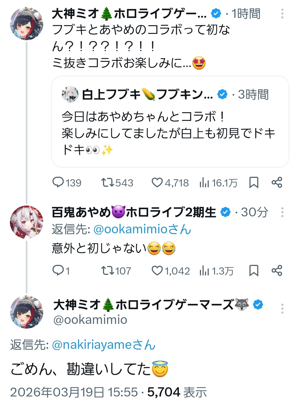The height and width of the screenshot is (407, 299).
Task: Share Mio's first tweet
Action: point(277,183)
